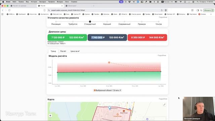The height and width of the screenshot is (121, 215).
Task: Show hidden bookmarks with overflow chevron
Action: [x=211, y=14]
